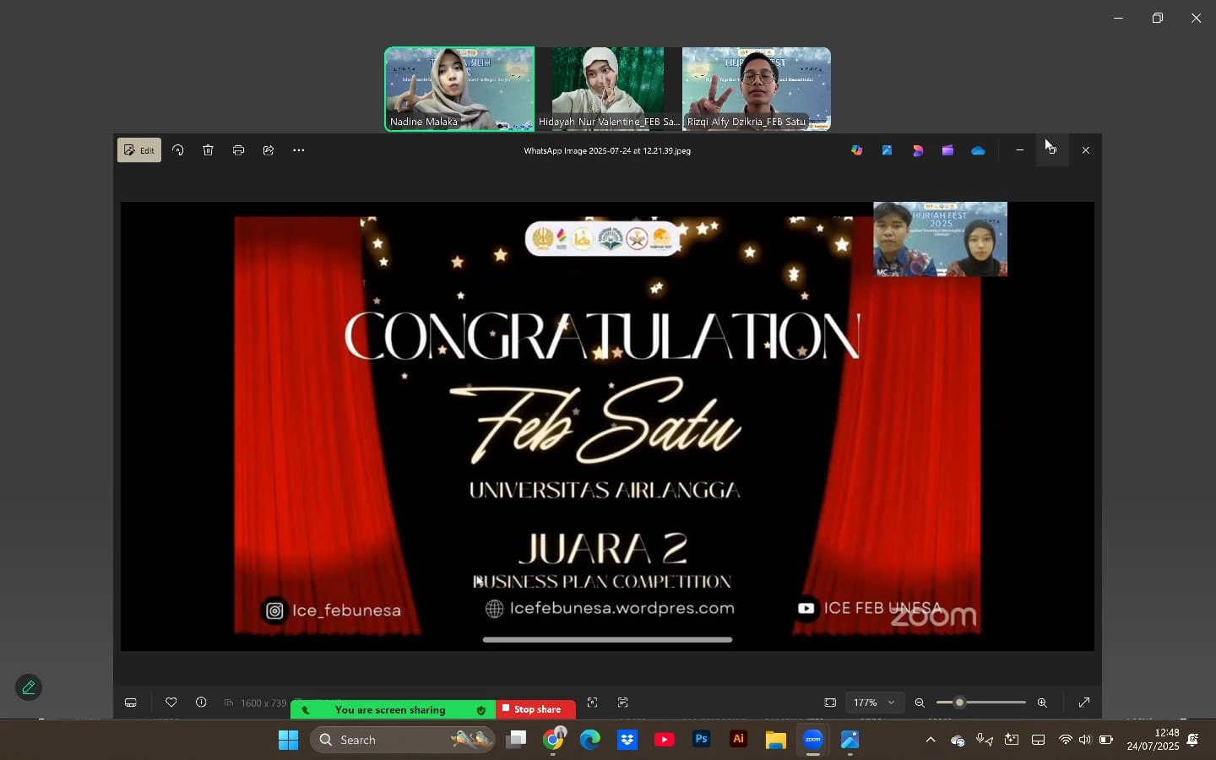Screen dimensions: 1216x760
Task: Select Rizqi Alfy Dzikria video thumbnail
Action: pyautogui.click(x=757, y=89)
